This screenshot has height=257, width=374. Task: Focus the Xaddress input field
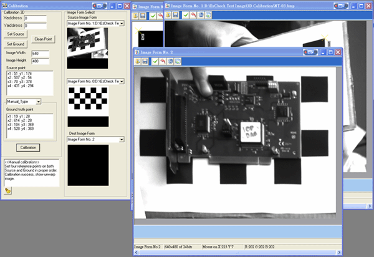36,18
